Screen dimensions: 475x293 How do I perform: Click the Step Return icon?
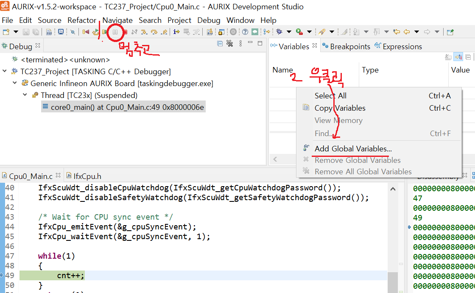pos(164,32)
